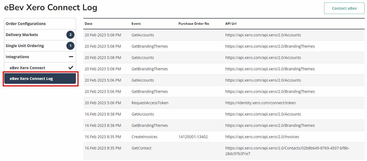This screenshot has height=161, width=367.
Task: Click the Event column header
Action: (136, 24)
